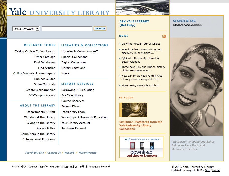
Task: Open Find Databases
Action: pos(45,62)
